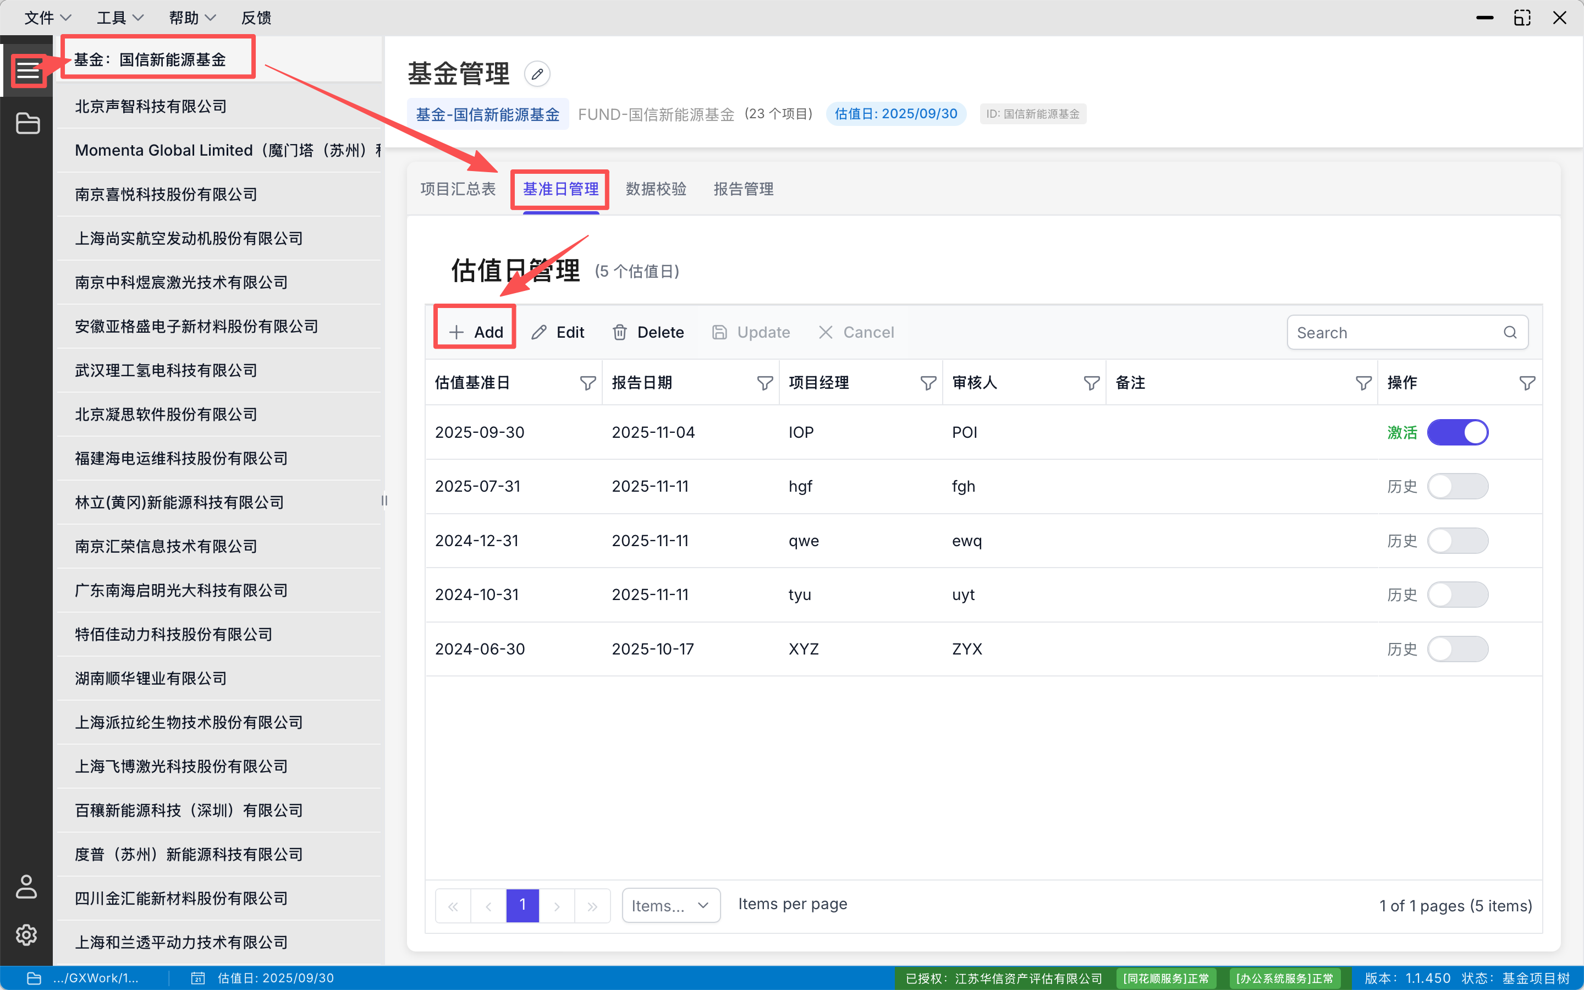
Task: Go to the first page
Action: pyautogui.click(x=453, y=906)
